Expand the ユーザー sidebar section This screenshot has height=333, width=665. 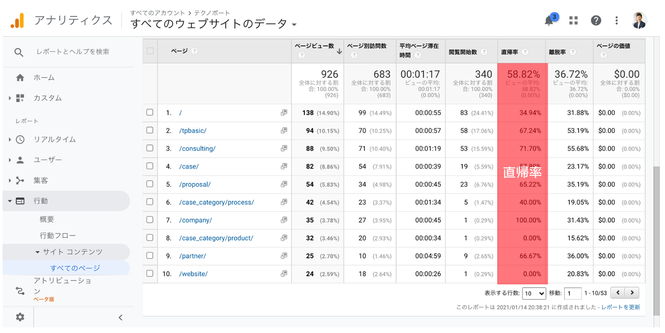click(x=10, y=160)
